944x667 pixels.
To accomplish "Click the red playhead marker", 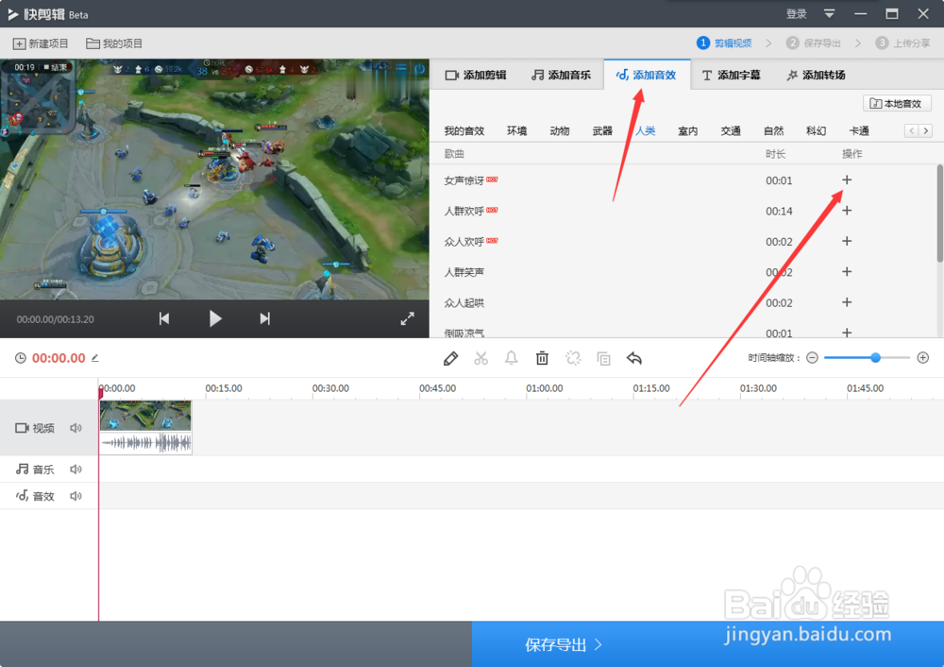I will [101, 393].
